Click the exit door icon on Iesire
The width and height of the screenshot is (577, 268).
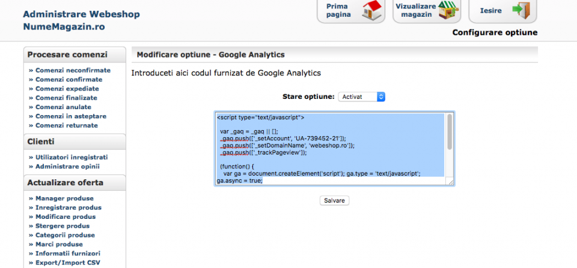520,10
